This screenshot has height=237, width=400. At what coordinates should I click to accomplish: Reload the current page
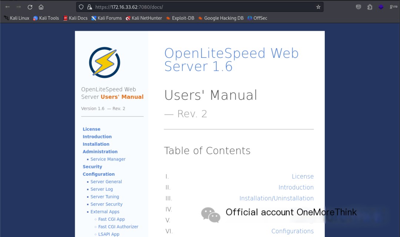[30, 7]
